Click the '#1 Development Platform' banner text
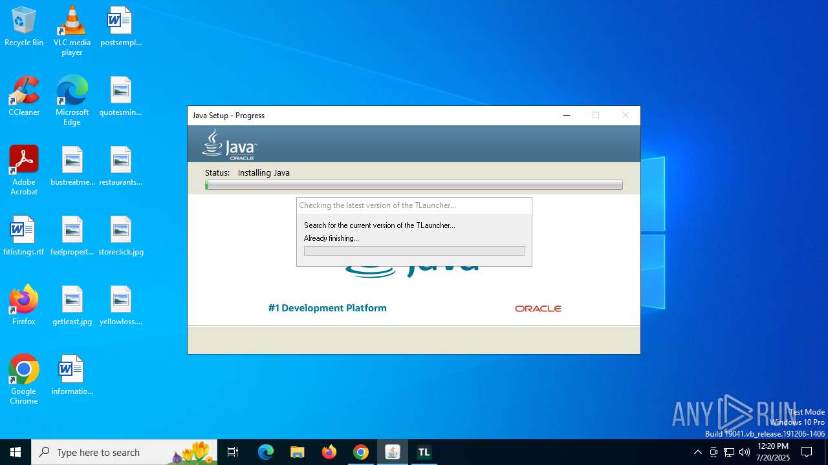The height and width of the screenshot is (465, 828). point(327,308)
